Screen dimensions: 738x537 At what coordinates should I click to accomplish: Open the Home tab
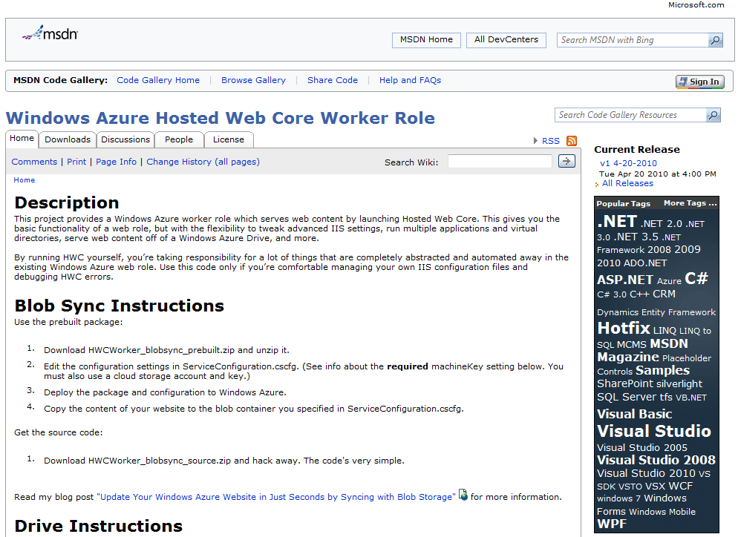pos(22,138)
